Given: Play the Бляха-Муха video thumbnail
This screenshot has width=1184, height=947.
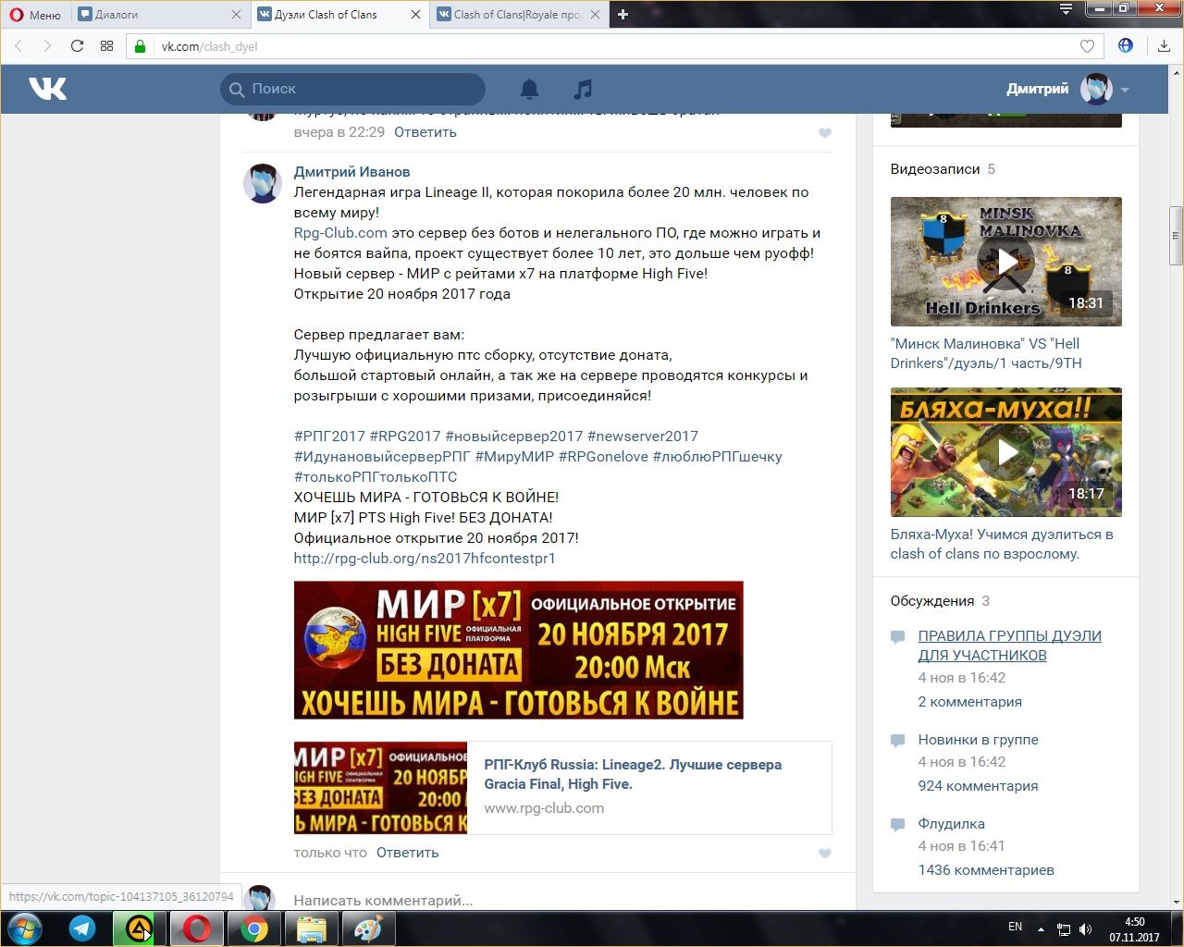Looking at the screenshot, I should point(1006,452).
